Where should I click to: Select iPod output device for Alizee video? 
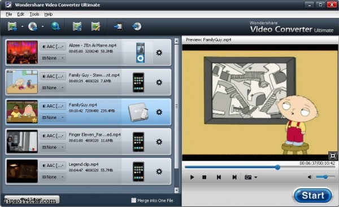[140, 52]
